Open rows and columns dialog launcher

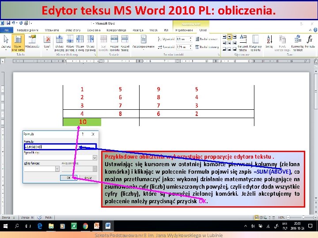point(95,55)
